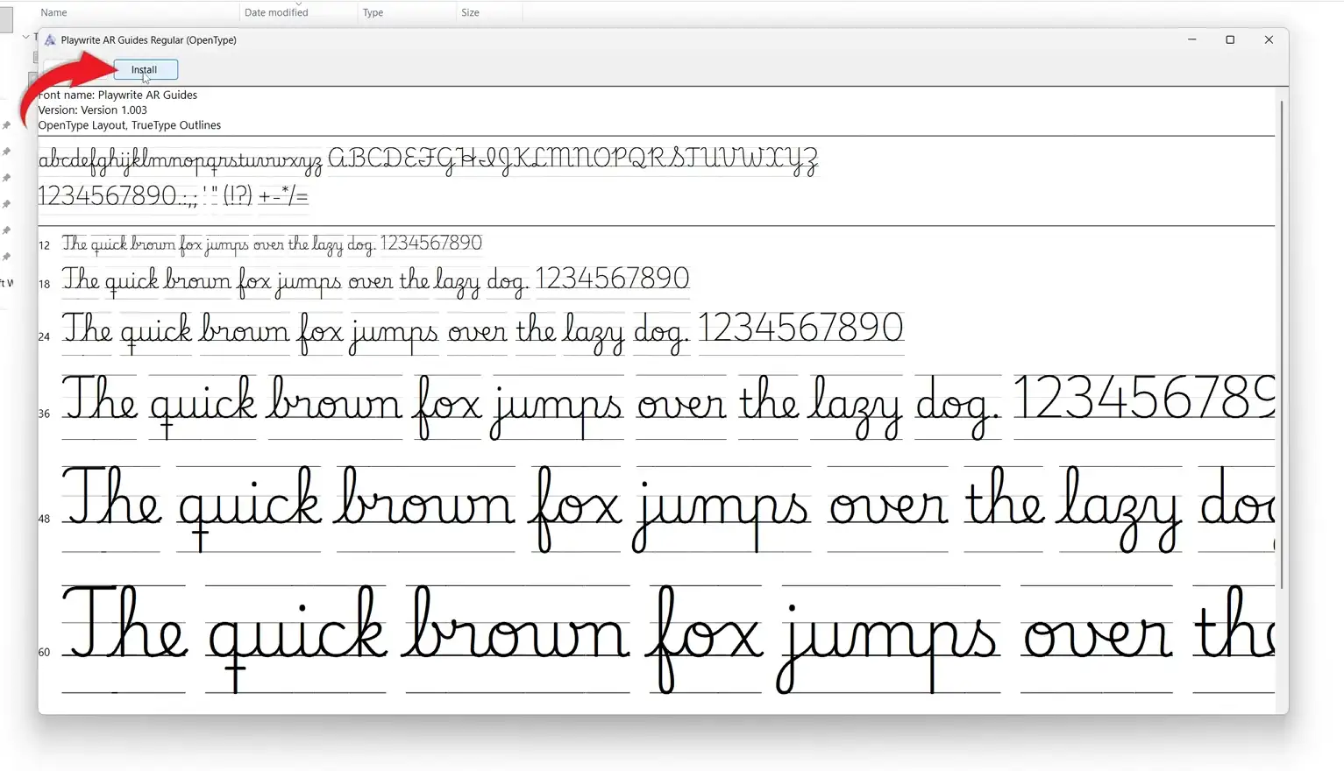1344x771 pixels.
Task: Sort by Size column in File Explorer
Action: pyautogui.click(x=471, y=12)
